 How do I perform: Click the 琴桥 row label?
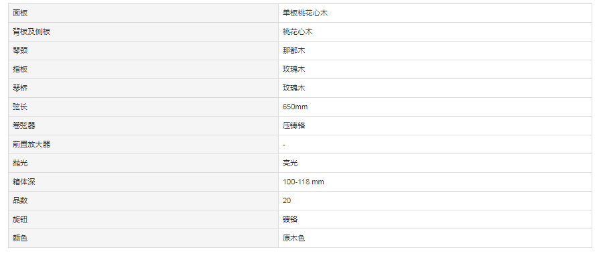[x=20, y=88]
